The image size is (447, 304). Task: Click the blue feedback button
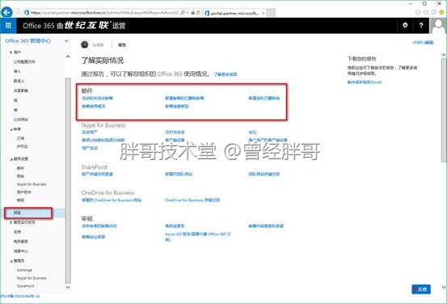421,289
